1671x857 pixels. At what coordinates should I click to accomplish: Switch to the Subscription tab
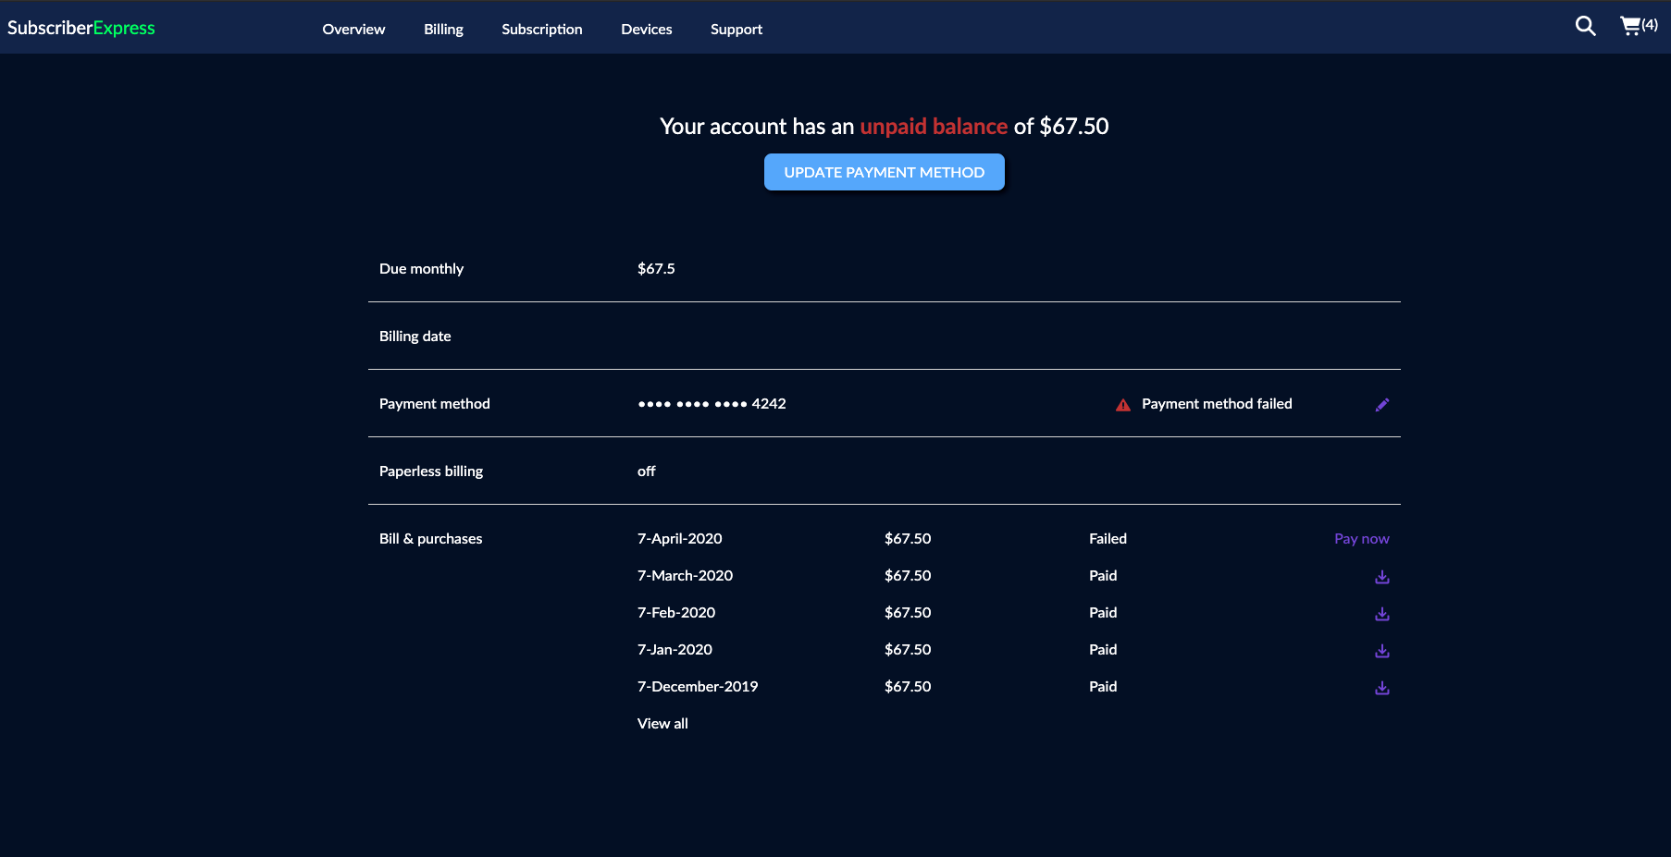pos(541,29)
